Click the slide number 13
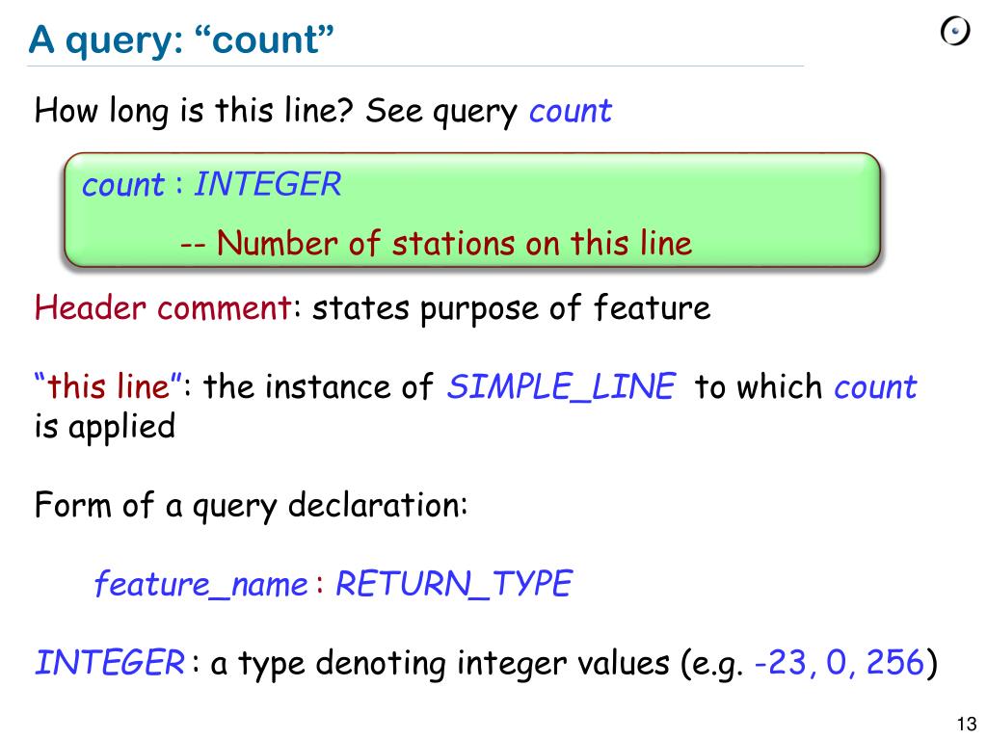This screenshot has width=987, height=740. click(x=966, y=724)
